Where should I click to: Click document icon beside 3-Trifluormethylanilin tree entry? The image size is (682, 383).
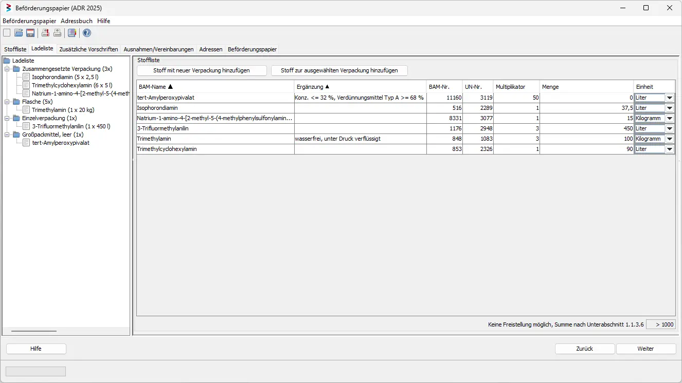pos(26,126)
